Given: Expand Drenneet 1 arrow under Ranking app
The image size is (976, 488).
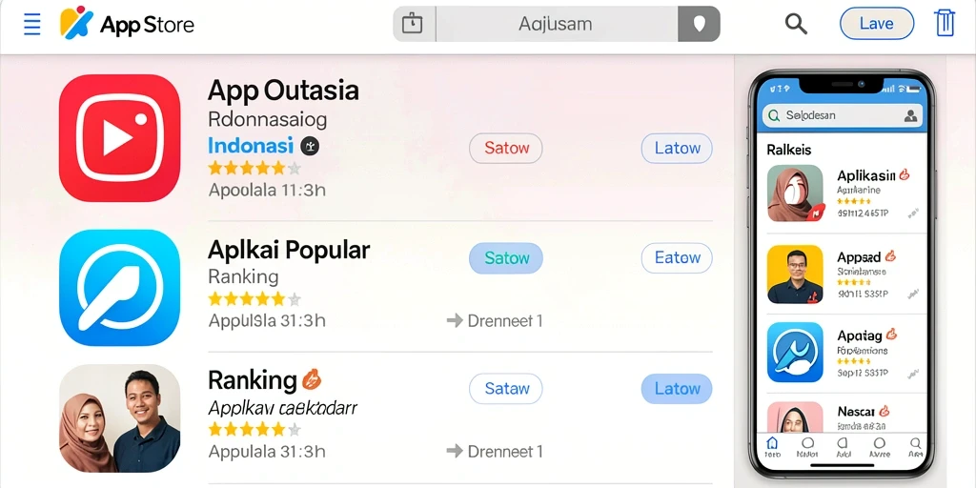Looking at the screenshot, I should point(456,451).
